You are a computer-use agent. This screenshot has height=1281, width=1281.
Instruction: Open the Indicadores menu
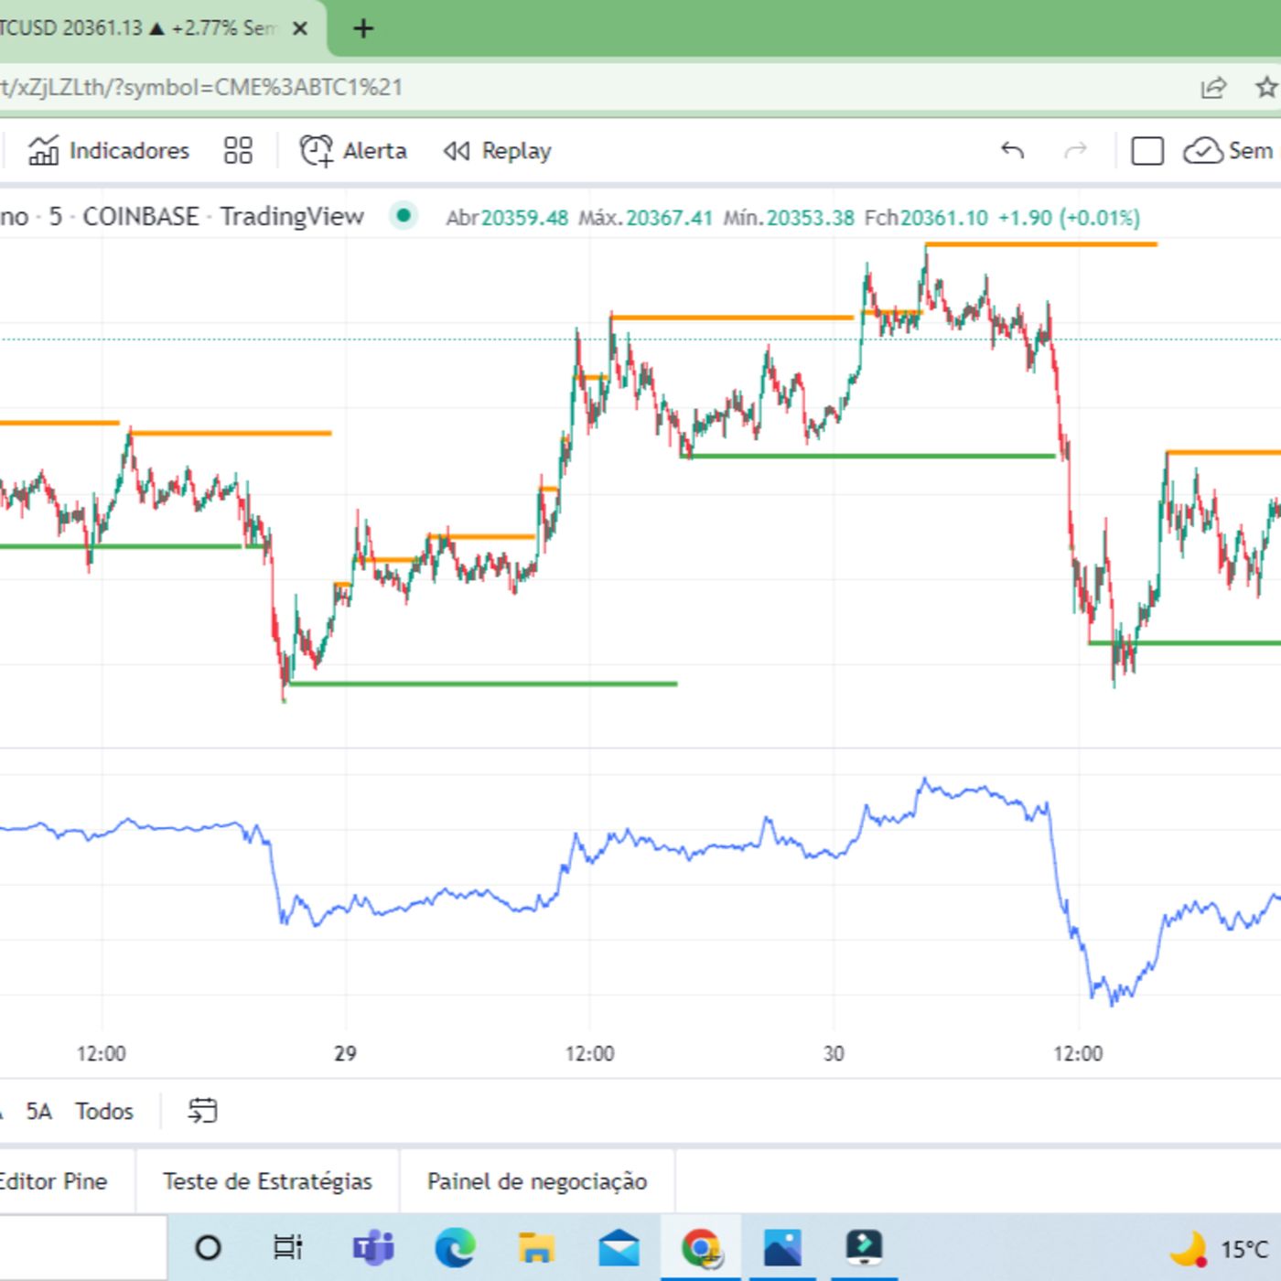tap(109, 151)
